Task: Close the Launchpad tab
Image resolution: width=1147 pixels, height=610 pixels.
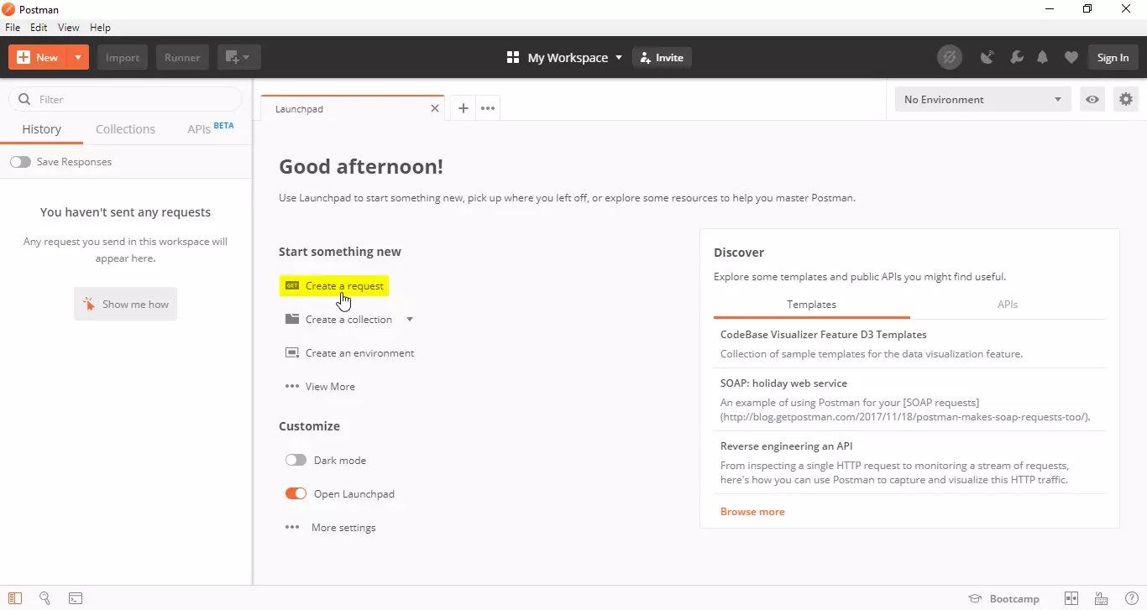Action: pyautogui.click(x=435, y=108)
